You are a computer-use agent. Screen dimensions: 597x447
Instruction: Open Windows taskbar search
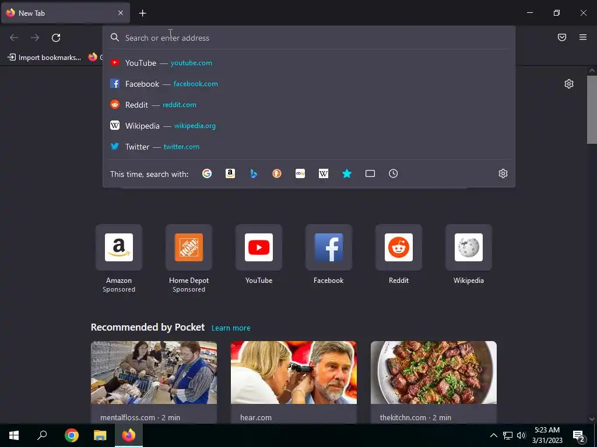(42, 435)
